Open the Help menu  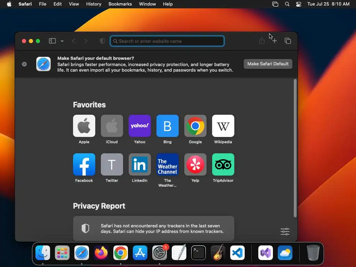(x=168, y=4)
